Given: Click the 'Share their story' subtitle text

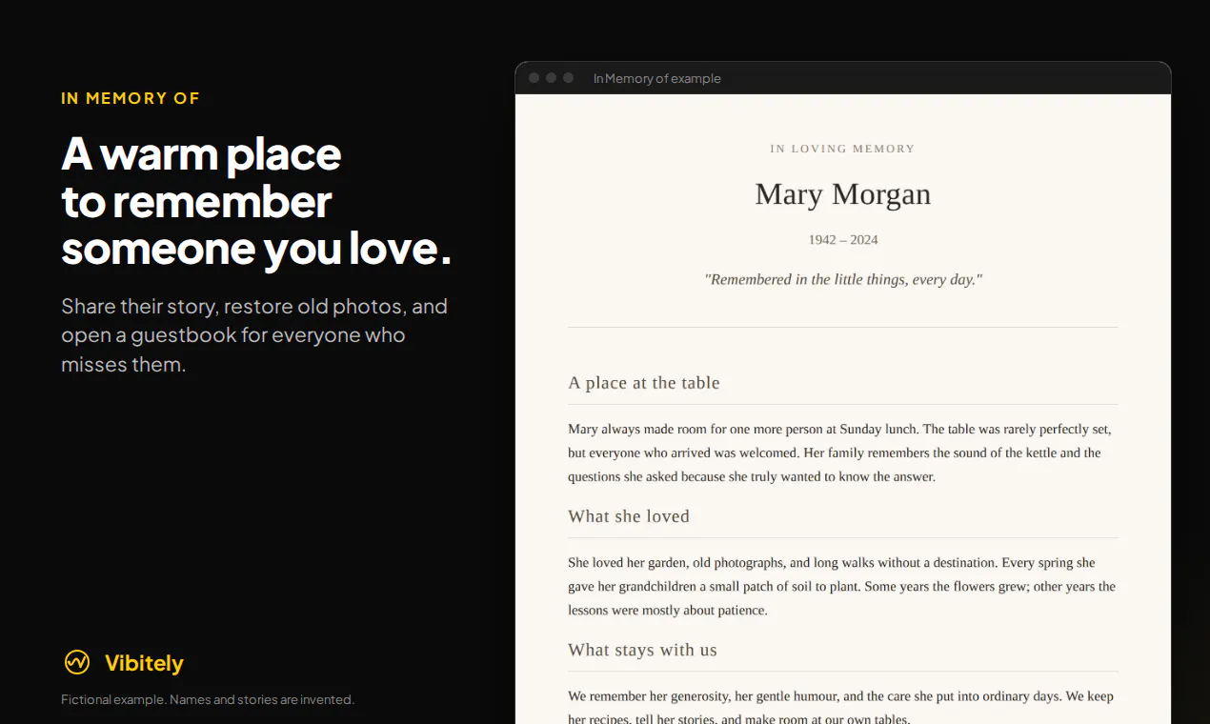Looking at the screenshot, I should pos(254,335).
